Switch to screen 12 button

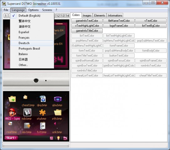coord(58,16)
